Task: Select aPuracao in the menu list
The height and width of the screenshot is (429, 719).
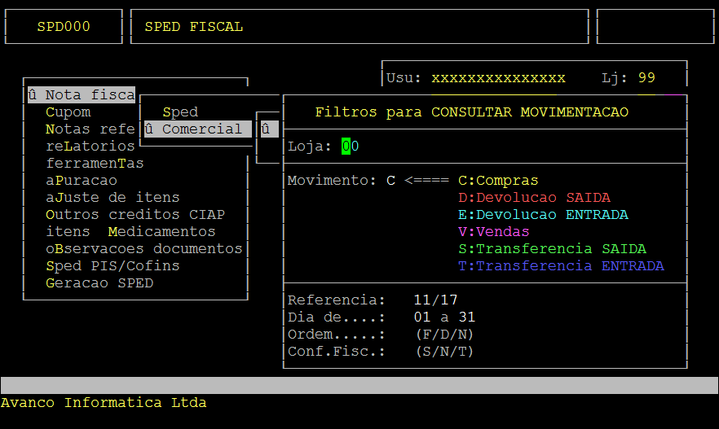Action: point(82,181)
